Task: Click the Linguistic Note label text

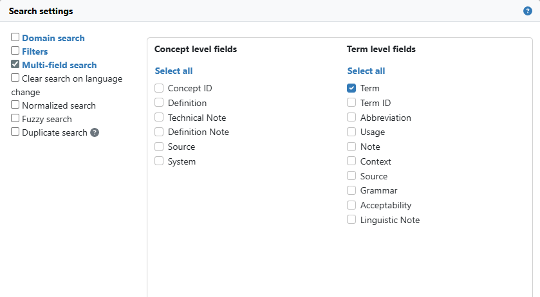Action: (390, 221)
